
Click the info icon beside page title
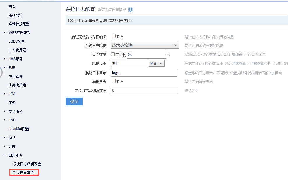[130, 10]
